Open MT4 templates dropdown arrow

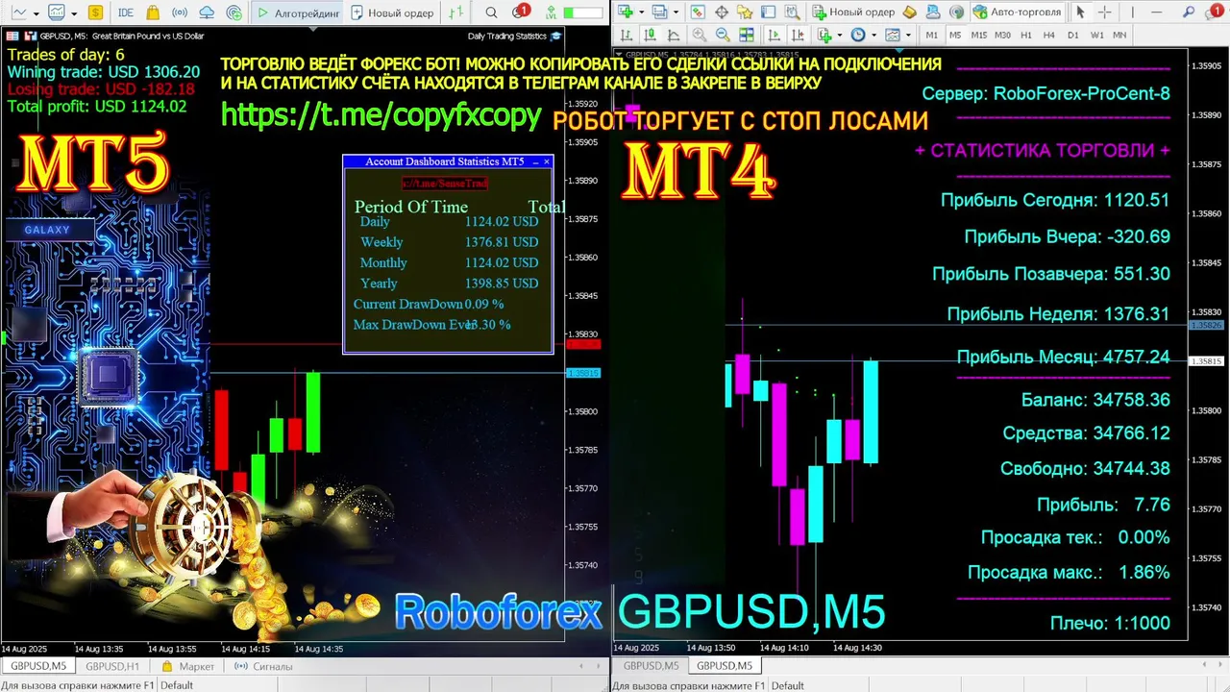(x=908, y=35)
